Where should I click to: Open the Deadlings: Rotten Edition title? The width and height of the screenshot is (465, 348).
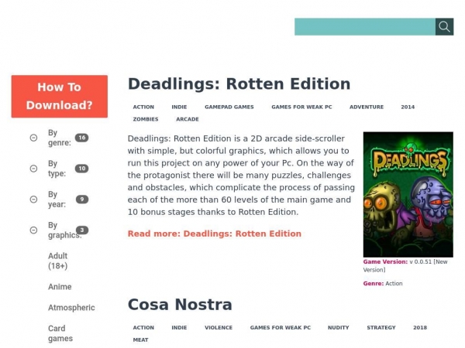tap(239, 84)
